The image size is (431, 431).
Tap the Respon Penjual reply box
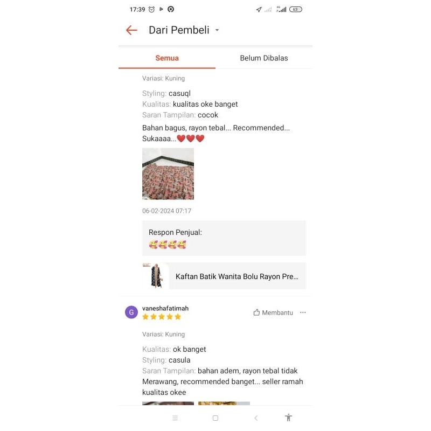click(x=224, y=238)
